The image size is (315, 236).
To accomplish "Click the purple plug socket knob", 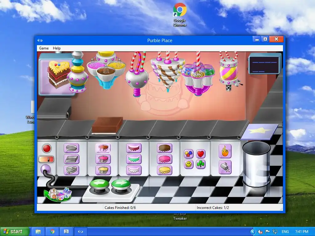I will [46, 169].
